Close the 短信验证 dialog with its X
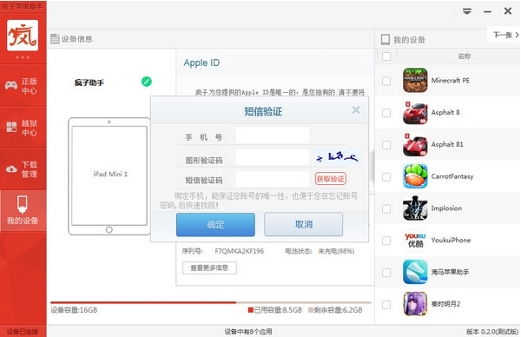 tap(356, 109)
